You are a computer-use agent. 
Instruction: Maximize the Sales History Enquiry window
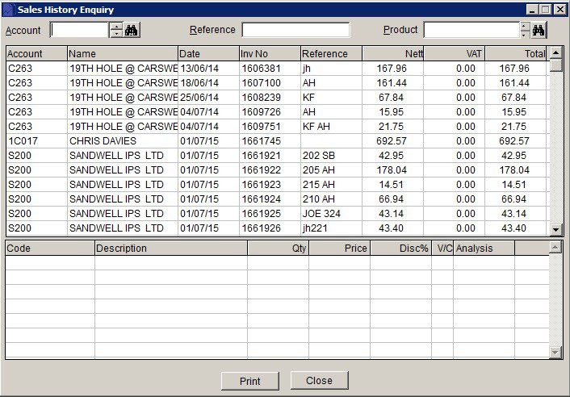(x=545, y=10)
